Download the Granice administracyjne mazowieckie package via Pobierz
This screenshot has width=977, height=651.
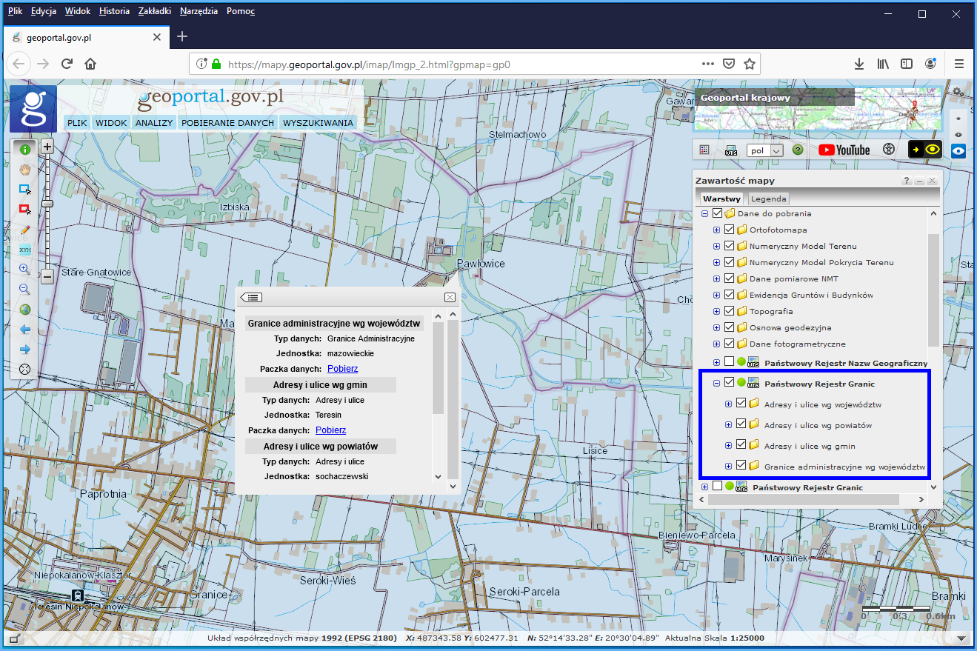343,369
